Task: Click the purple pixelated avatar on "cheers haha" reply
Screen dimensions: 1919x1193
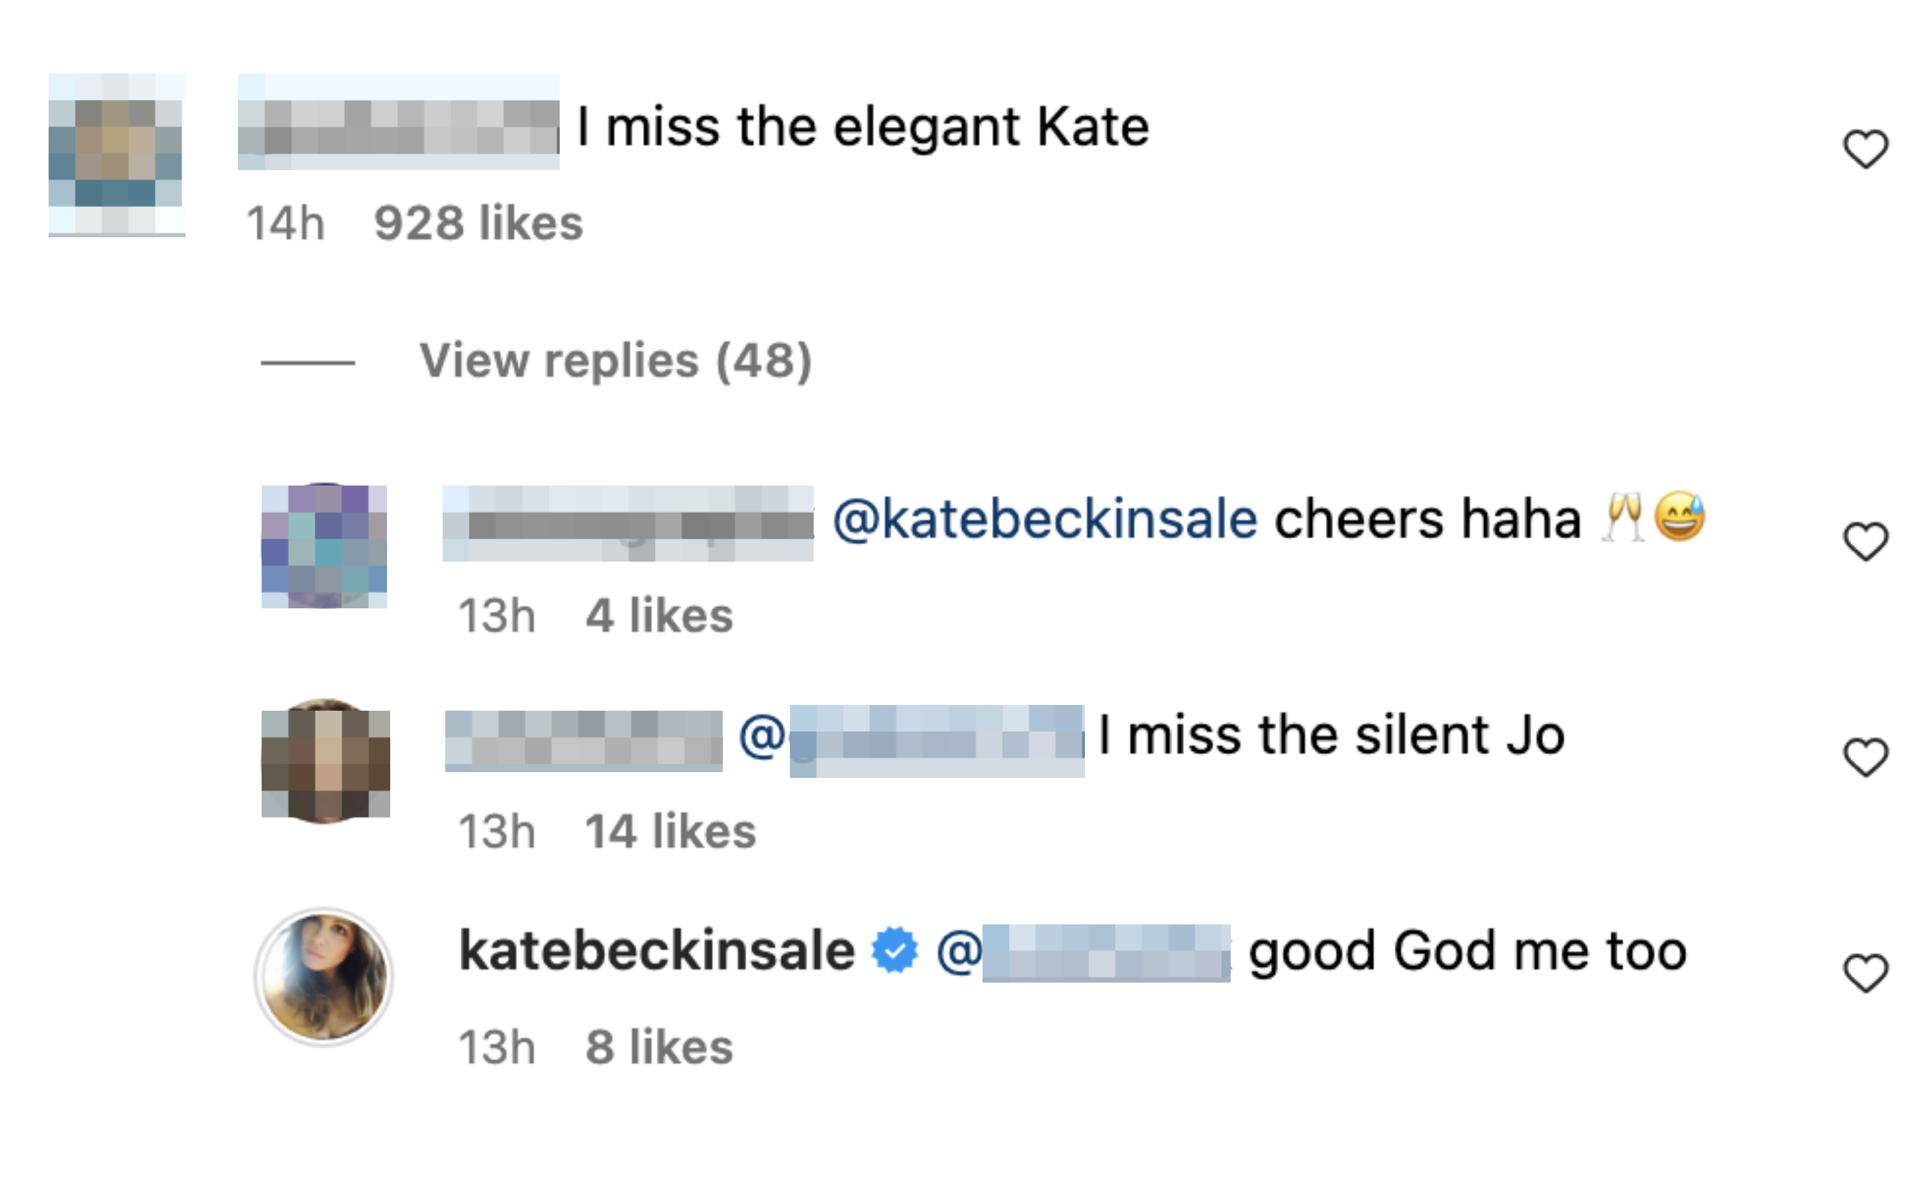Action: tap(324, 546)
